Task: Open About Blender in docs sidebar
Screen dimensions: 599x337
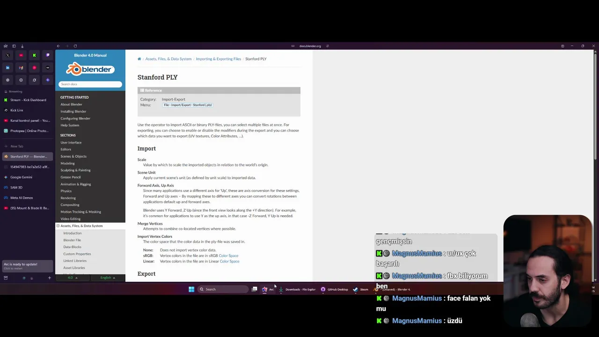Action: pyautogui.click(x=71, y=104)
